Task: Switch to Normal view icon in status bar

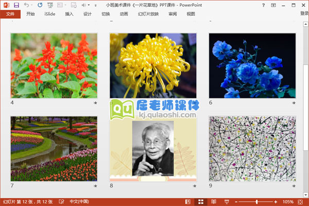Action: pos(188,202)
